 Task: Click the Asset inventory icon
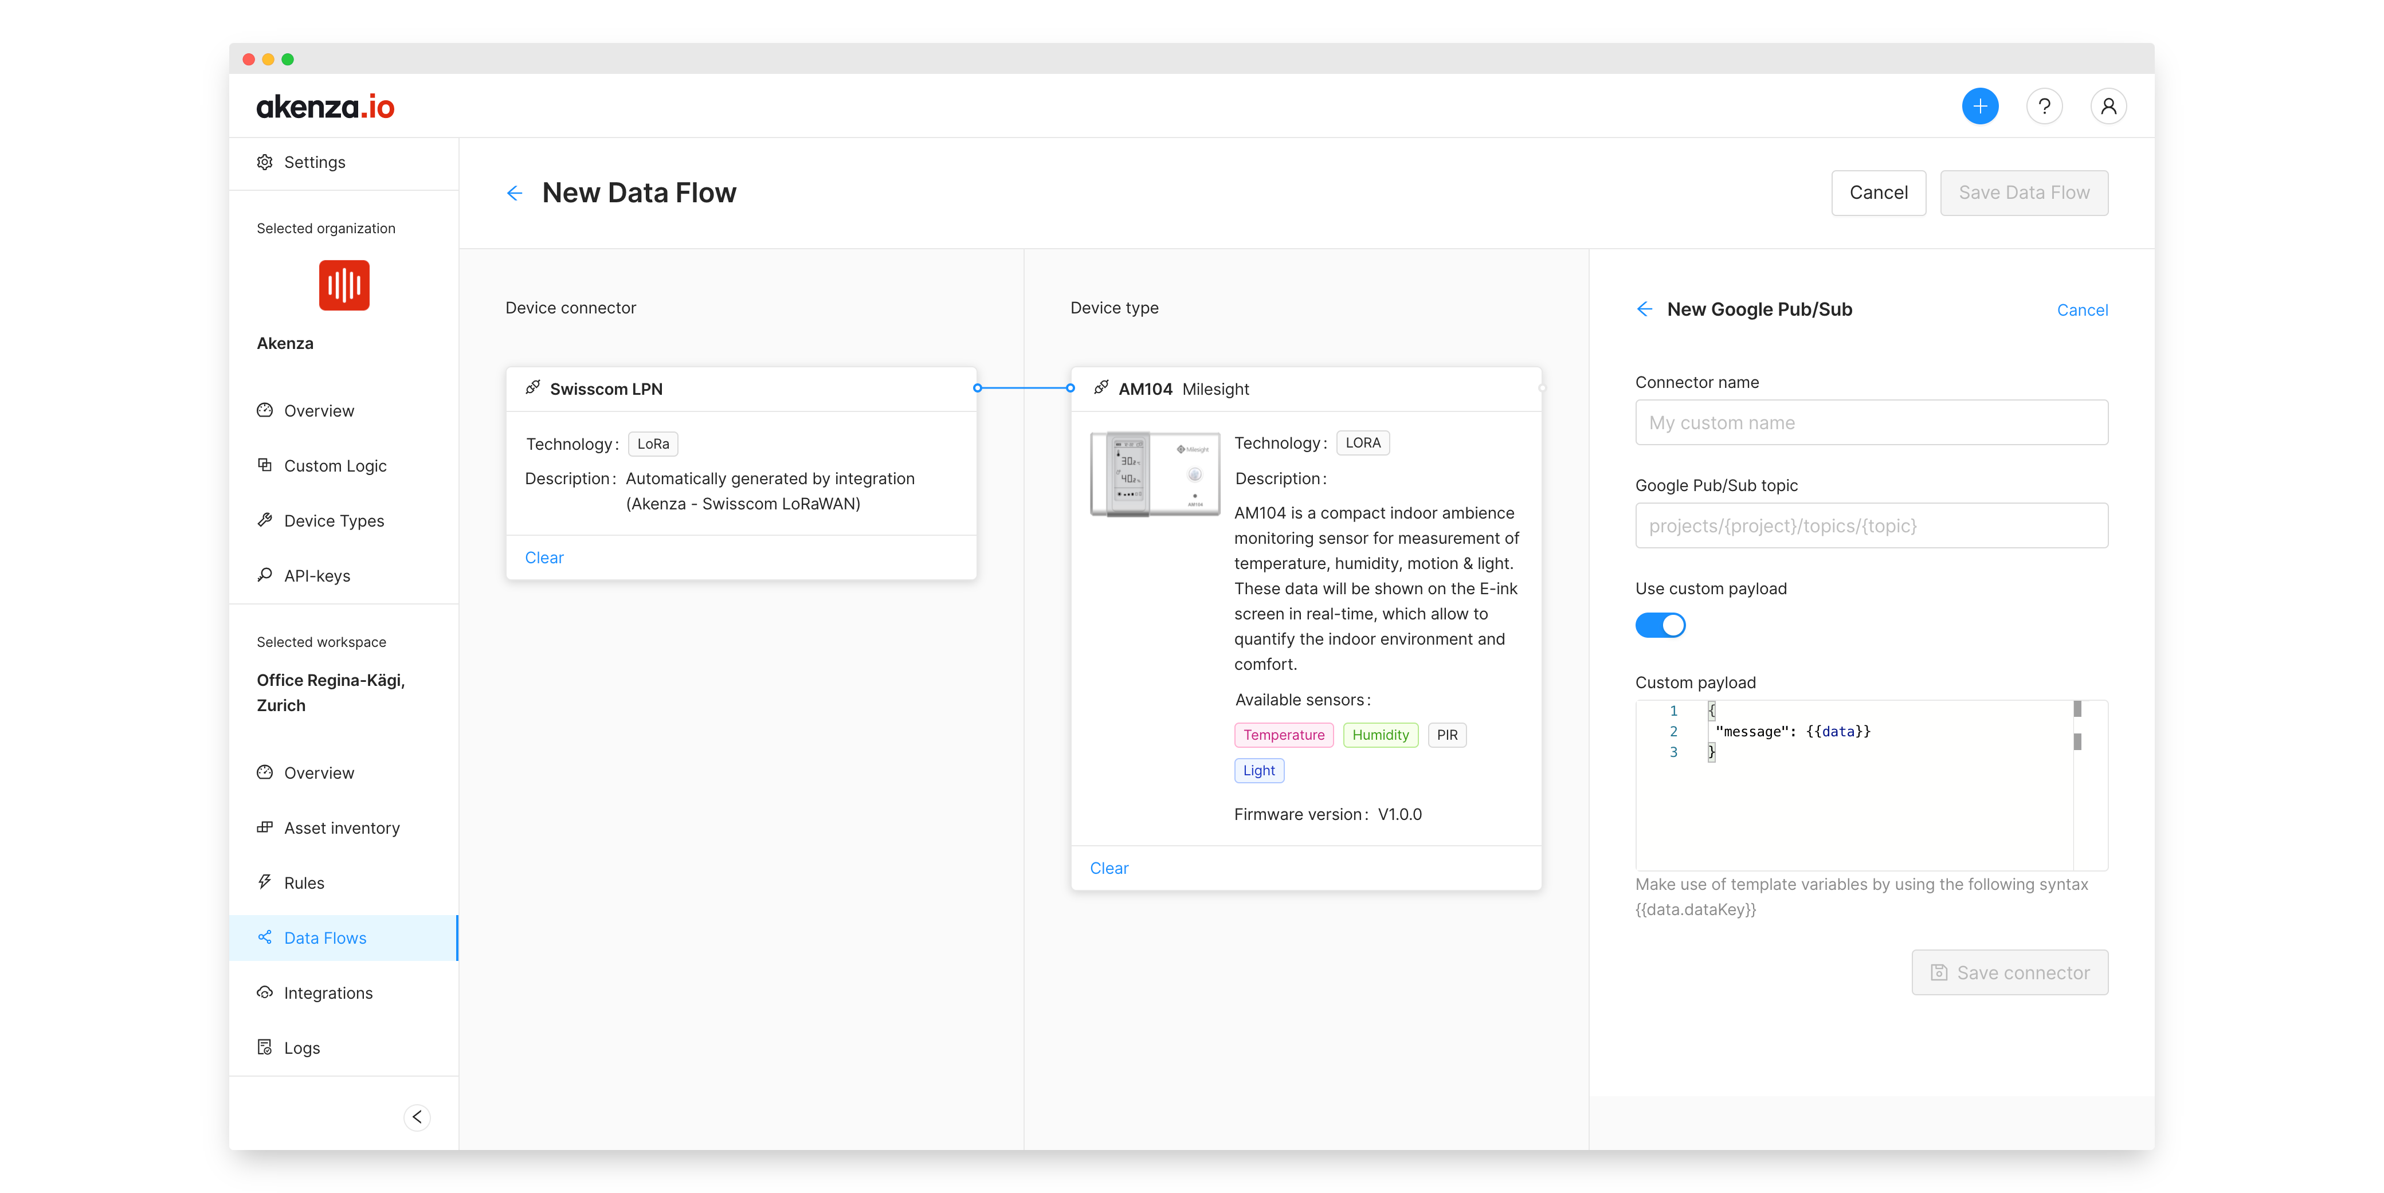(265, 826)
